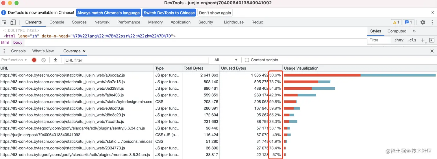Export coverage data download icon
The height and width of the screenshot is (159, 437).
(x=55, y=60)
